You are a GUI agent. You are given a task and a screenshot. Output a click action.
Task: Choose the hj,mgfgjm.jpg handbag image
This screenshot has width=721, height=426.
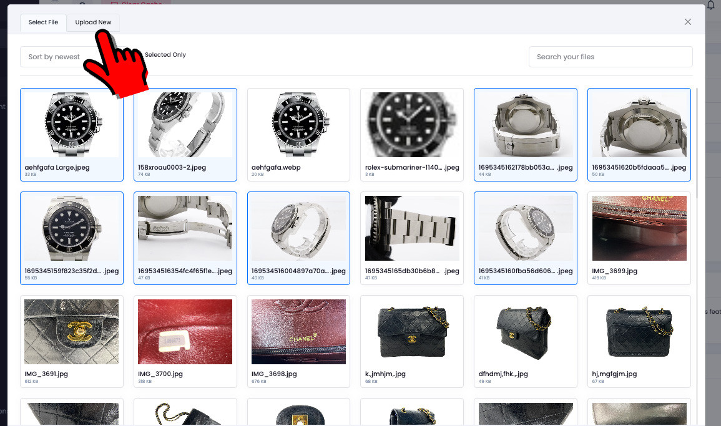[639, 341]
